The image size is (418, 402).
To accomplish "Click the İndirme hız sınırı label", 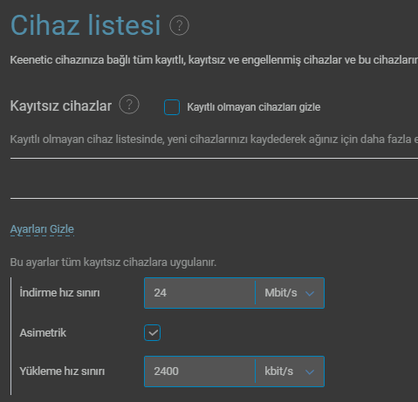I will click(x=59, y=293).
